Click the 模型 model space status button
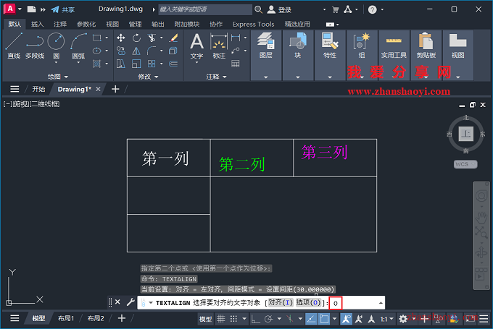This screenshot has width=493, height=329. click(205, 319)
